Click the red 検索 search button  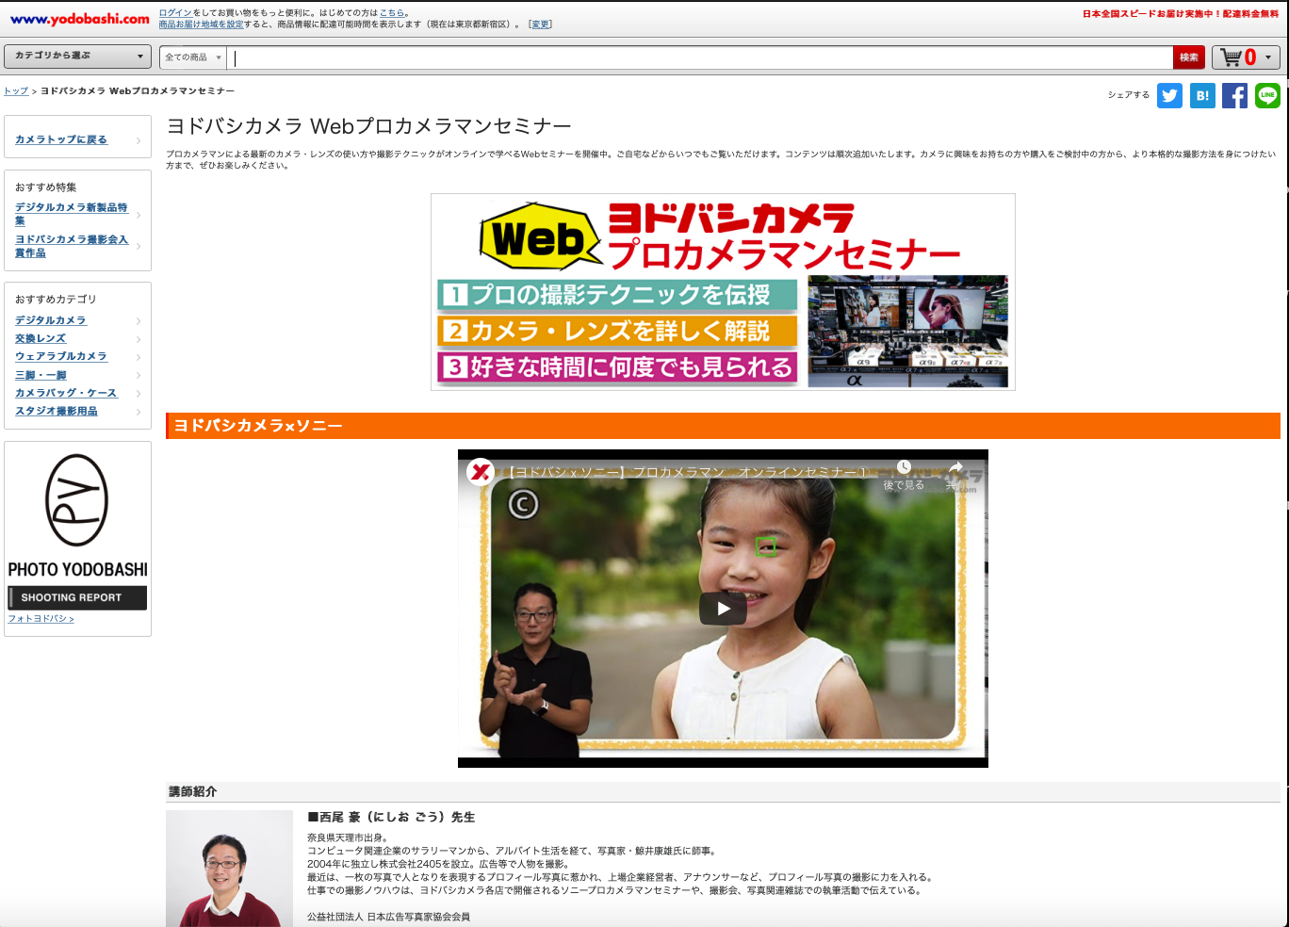click(x=1189, y=57)
